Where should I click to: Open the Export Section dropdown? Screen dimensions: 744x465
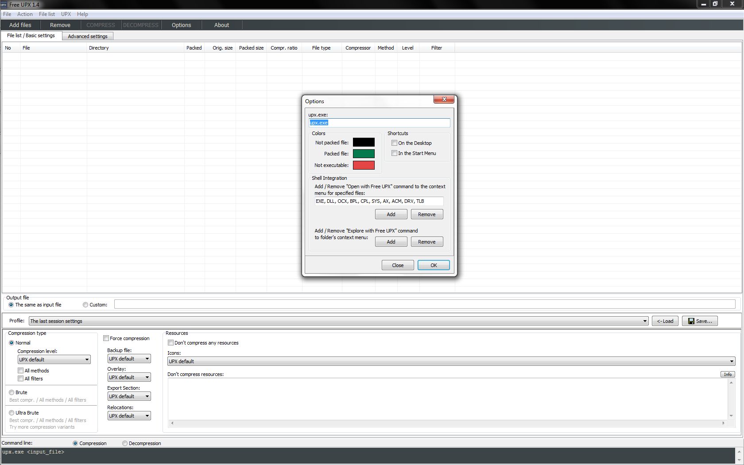(129, 396)
